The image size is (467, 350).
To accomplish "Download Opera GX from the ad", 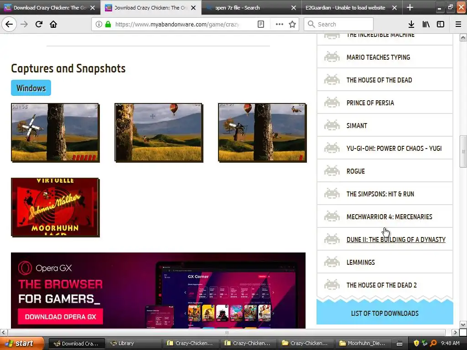I will point(61,317).
